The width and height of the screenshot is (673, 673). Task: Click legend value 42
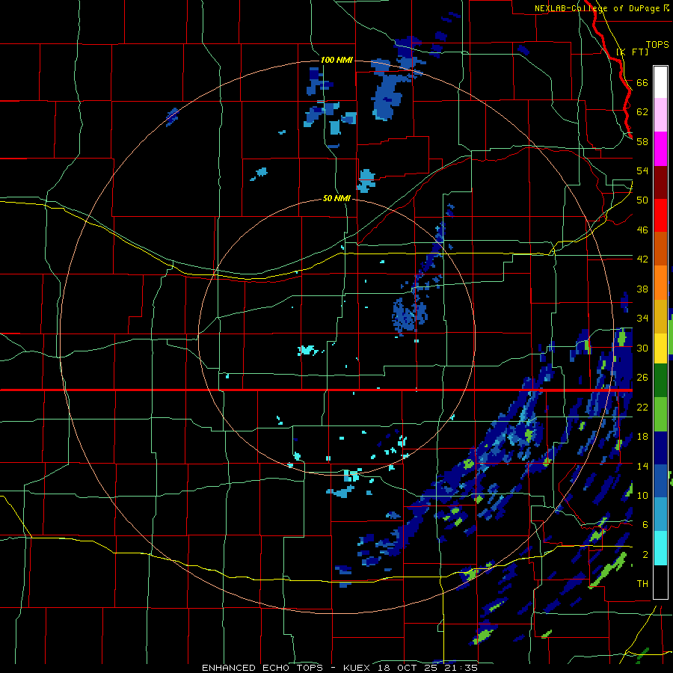tap(642, 259)
